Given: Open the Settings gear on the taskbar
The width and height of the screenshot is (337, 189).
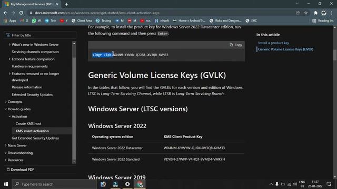Looking at the screenshot, I should click(127, 184).
